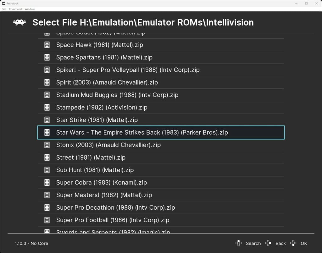Viewport: 322px width, 253px height.
Task: Select Sub Hunt (1981) (Mattel).zip
Action: [x=161, y=170]
